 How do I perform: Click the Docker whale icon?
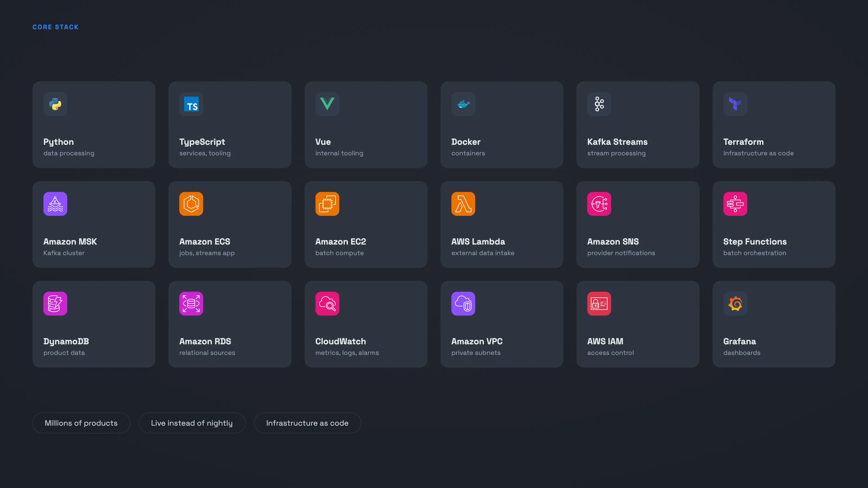coord(463,104)
